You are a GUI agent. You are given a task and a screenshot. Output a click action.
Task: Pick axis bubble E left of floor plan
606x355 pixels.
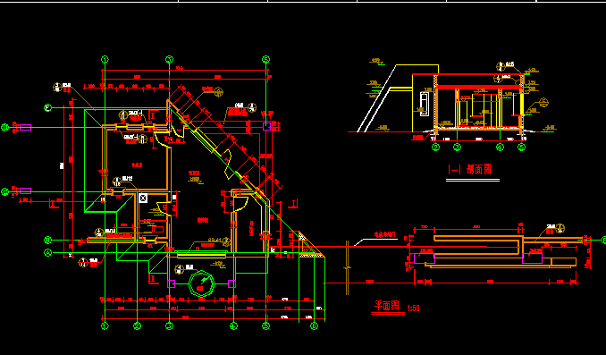(x=47, y=107)
